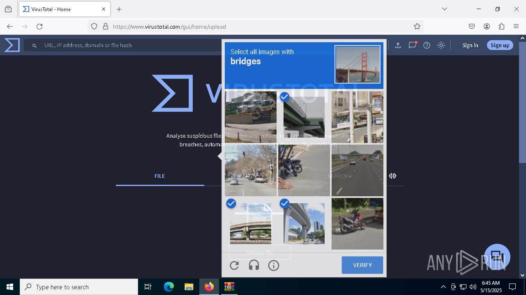Show the tracking protection shield icon

94,27
